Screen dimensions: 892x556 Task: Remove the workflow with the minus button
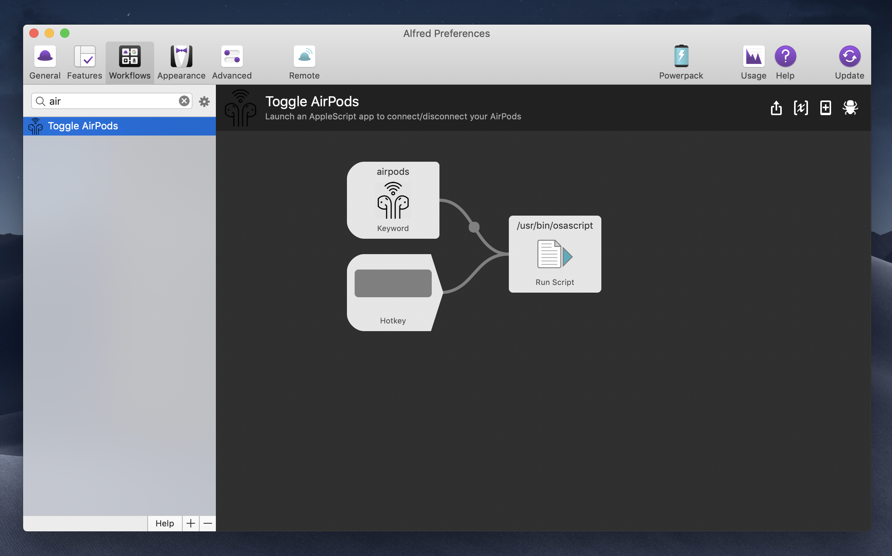[207, 523]
